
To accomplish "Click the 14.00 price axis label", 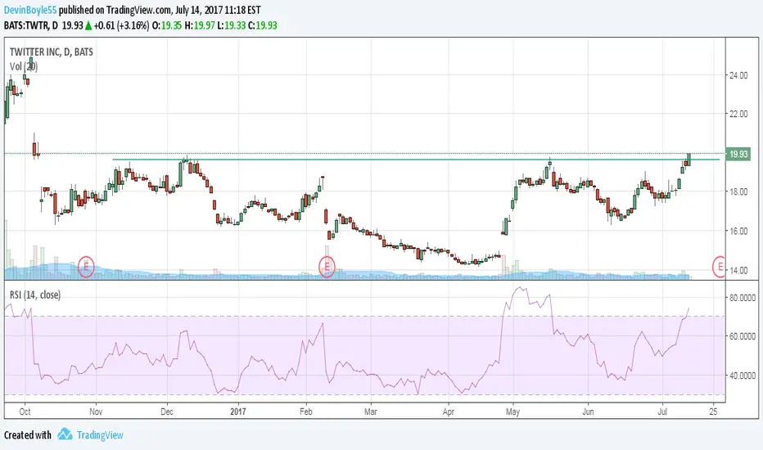I will coord(738,271).
